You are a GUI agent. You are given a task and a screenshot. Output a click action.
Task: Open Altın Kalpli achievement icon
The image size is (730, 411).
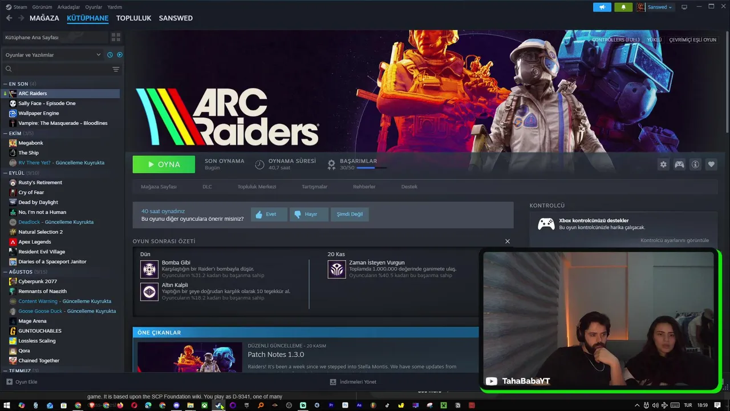coord(149,291)
